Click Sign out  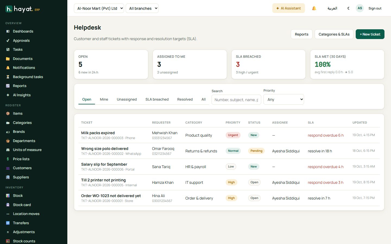[x=375, y=8]
